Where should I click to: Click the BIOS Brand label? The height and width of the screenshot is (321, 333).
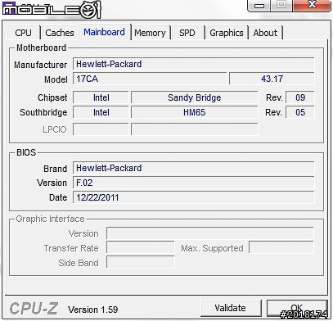pyautogui.click(x=55, y=169)
